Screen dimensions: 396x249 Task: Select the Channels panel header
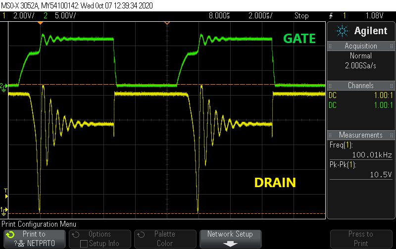pos(361,85)
